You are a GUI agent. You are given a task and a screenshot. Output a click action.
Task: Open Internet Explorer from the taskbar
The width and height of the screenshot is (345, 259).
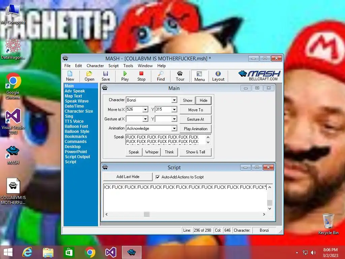pyautogui.click(x=27, y=252)
